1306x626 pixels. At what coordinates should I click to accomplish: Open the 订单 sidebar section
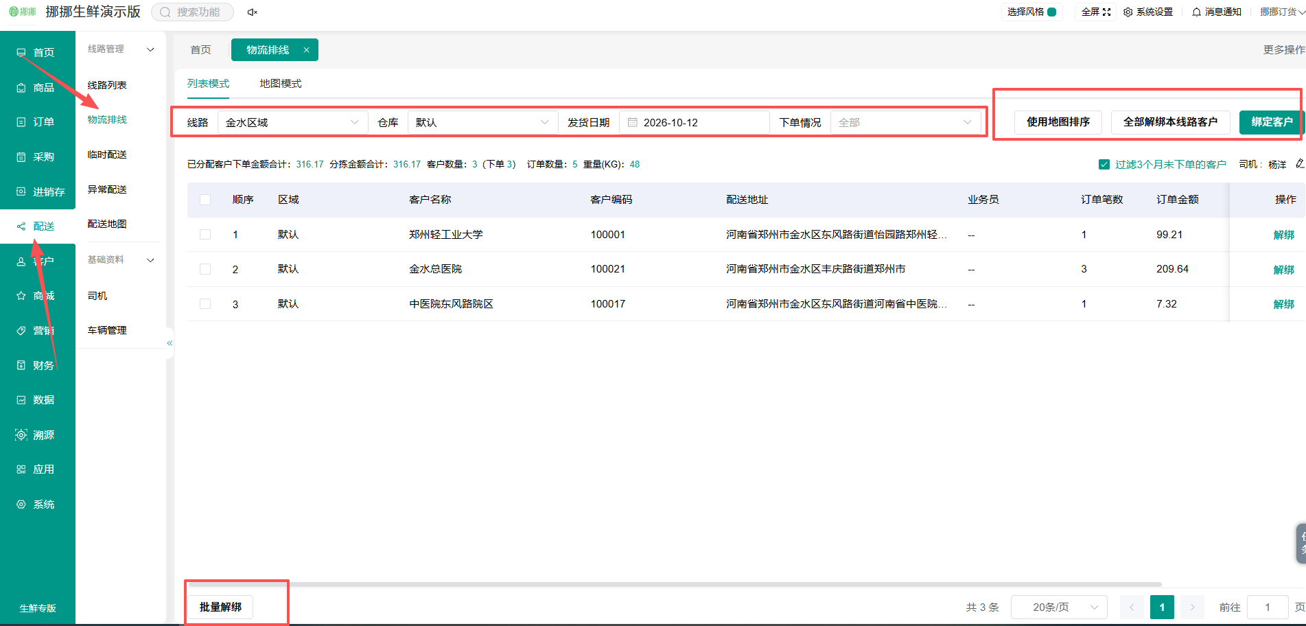pyautogui.click(x=37, y=121)
